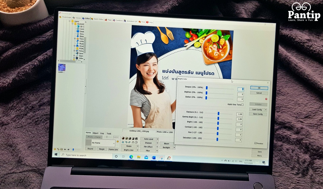Adjust the Darken slider handle
Image resolution: width=323 pixels, height=189 pixels.
click(206, 98)
